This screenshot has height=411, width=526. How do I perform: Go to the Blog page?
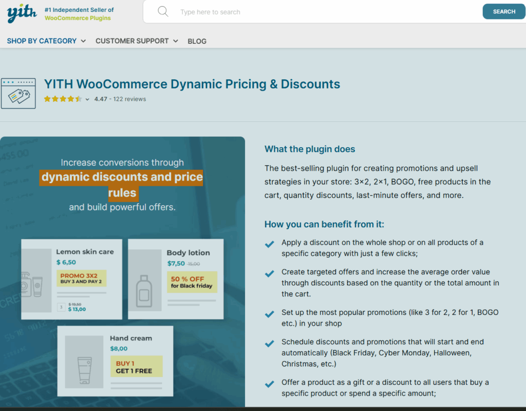tap(197, 41)
